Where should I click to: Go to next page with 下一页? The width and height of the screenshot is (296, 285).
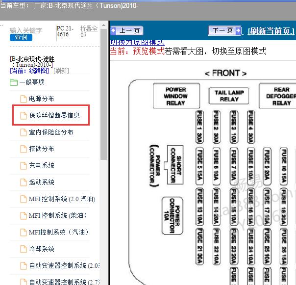[x=224, y=30]
